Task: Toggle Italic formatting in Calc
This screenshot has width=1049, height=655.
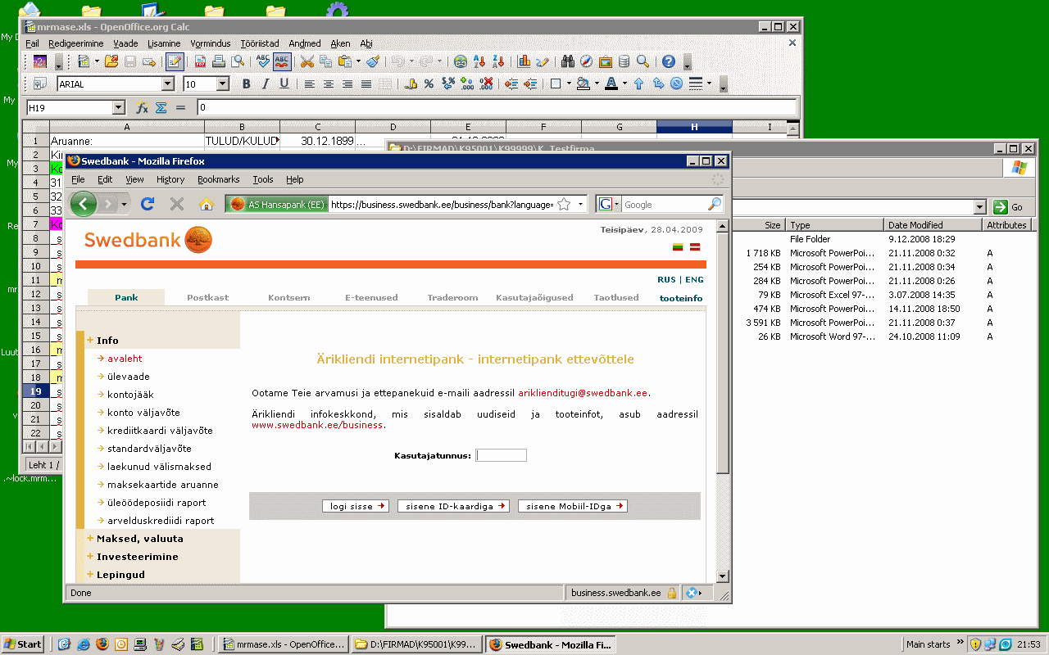Action: 265,84
